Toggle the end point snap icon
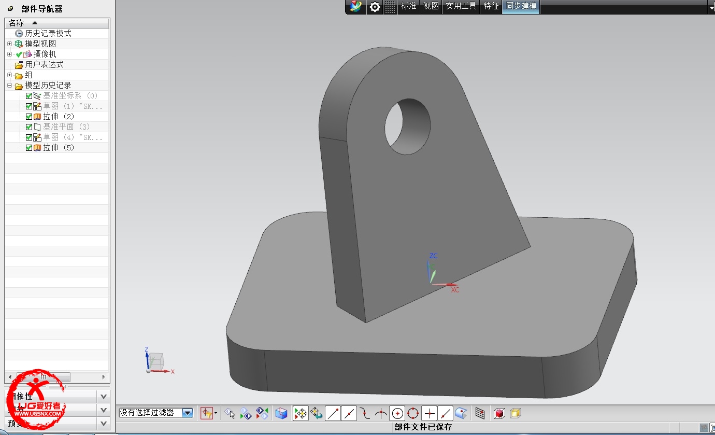This screenshot has height=435, width=715. point(333,413)
